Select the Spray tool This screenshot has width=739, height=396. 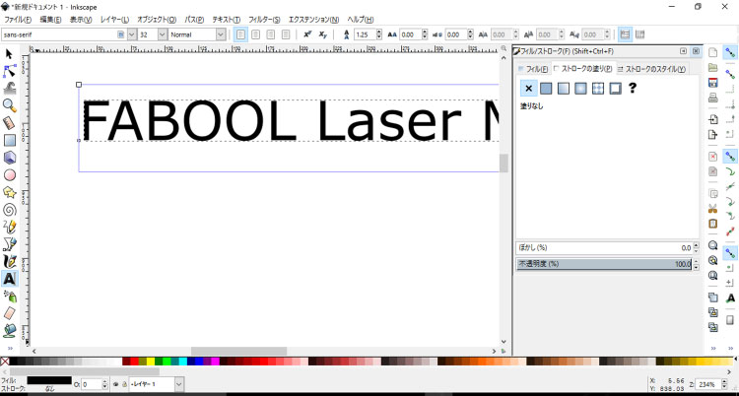(x=9, y=297)
